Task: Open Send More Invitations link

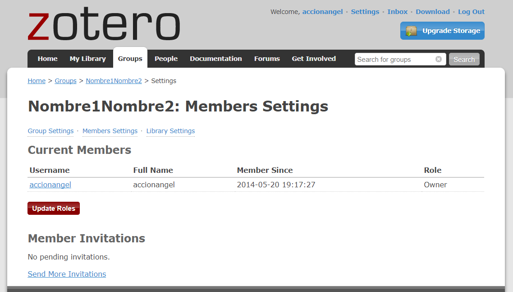Action: (x=67, y=274)
